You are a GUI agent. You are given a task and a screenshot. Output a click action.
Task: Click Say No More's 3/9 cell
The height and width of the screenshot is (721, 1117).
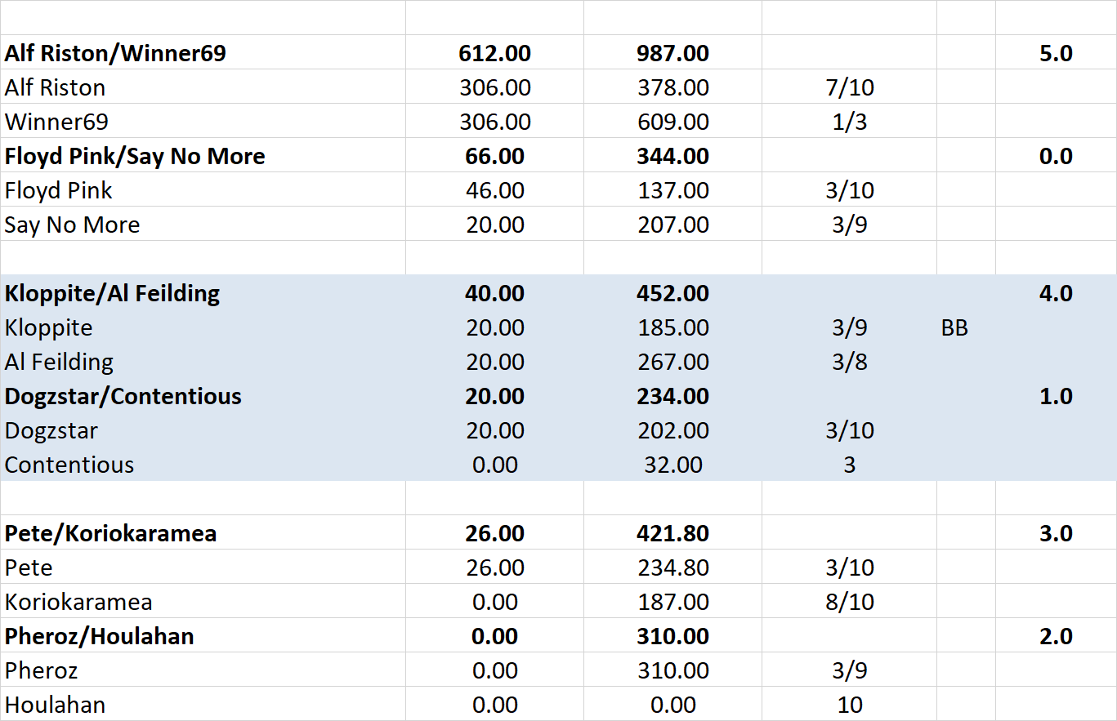click(849, 225)
